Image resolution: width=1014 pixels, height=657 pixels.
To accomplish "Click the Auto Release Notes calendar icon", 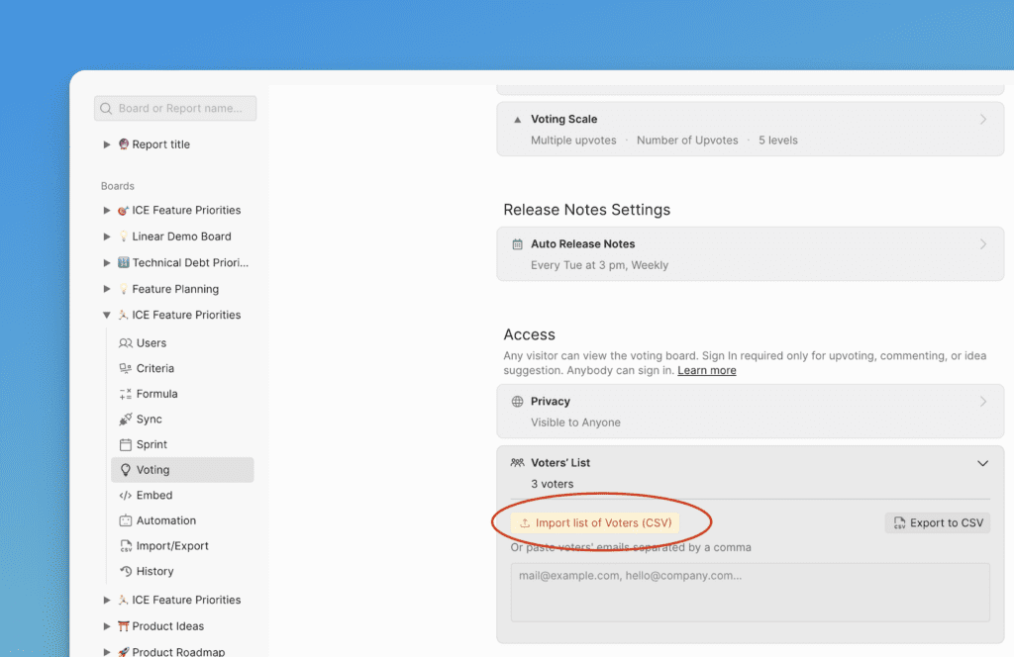I will [x=519, y=243].
